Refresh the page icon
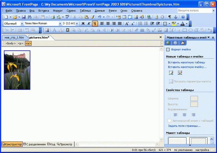 156,17
